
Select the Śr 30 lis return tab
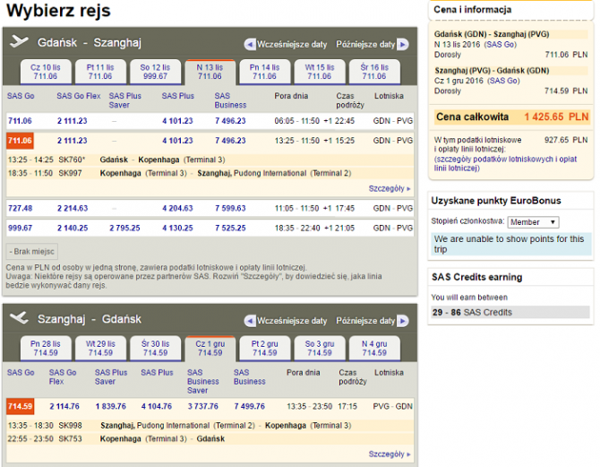pos(155,349)
